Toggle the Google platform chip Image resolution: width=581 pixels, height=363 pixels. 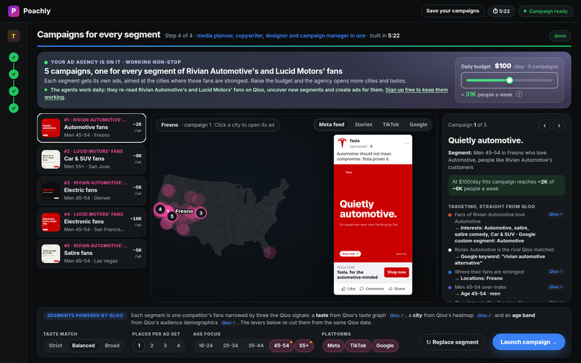click(x=385, y=346)
